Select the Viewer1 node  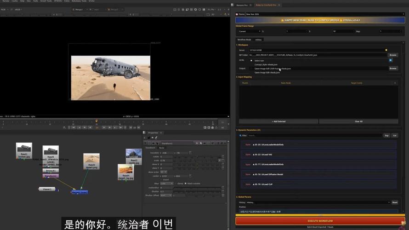[47, 189]
